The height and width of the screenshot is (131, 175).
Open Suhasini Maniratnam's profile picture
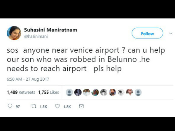[14, 33]
